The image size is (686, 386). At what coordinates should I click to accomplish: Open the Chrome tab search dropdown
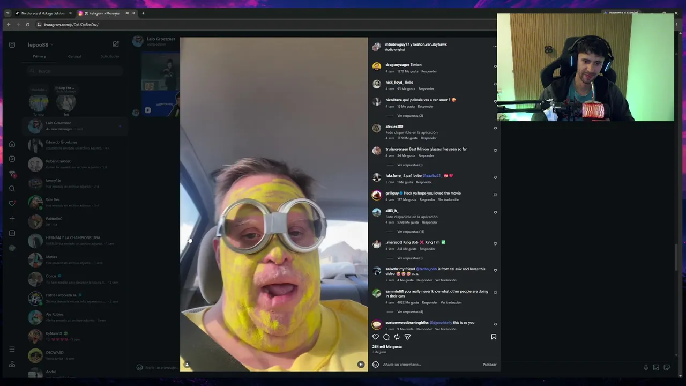(x=8, y=13)
